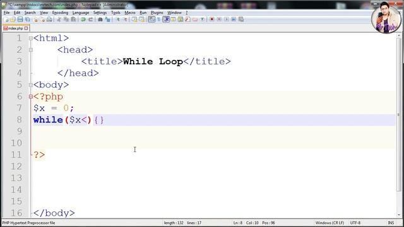Open the Macro menu
404x227 pixels.
pos(130,13)
